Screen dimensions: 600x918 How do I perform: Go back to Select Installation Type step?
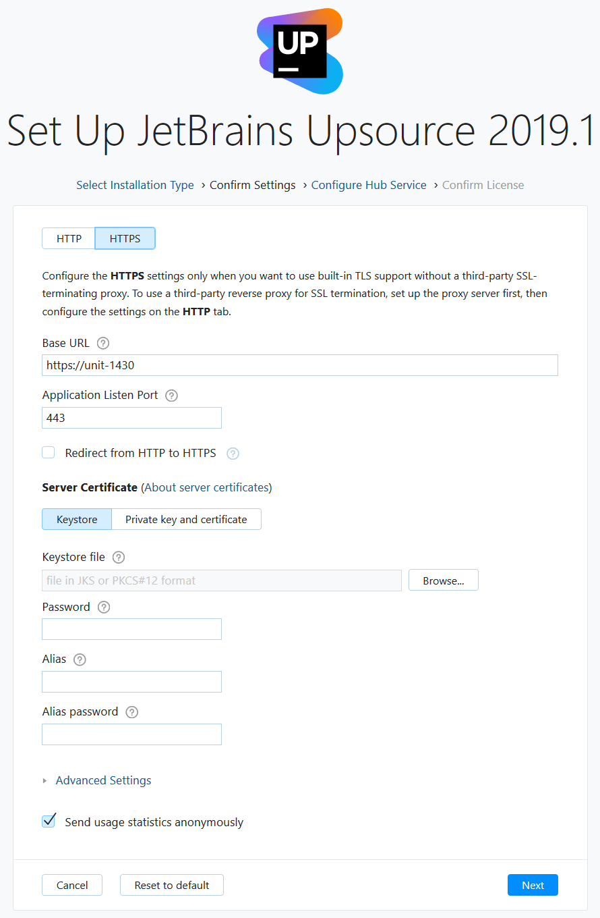[x=135, y=185]
